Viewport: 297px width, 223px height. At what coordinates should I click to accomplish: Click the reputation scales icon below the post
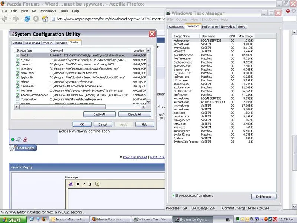[x=19, y=139]
